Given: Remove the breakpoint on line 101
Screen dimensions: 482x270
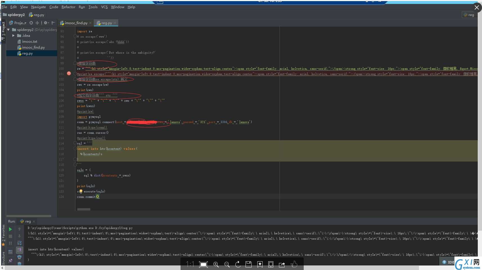Looking at the screenshot, I should click(x=69, y=74).
